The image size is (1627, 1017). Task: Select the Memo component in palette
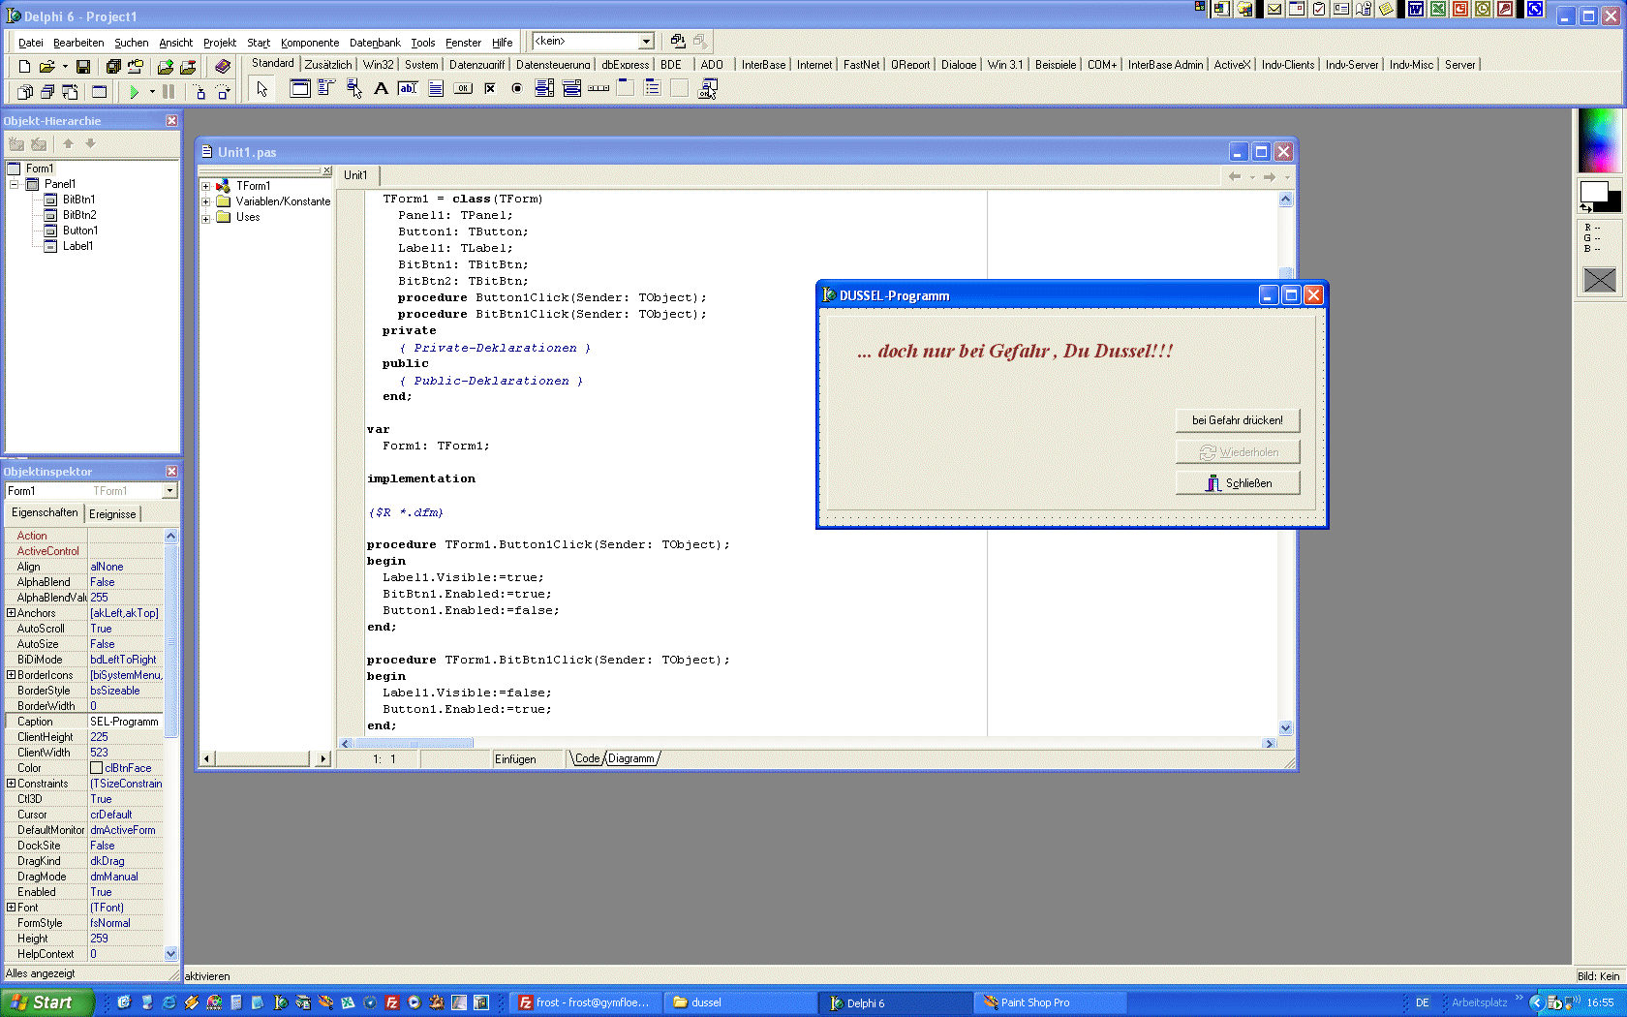point(436,89)
